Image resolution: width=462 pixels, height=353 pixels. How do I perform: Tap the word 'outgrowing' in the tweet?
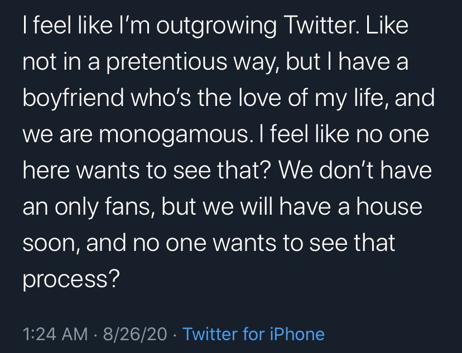[216, 27]
